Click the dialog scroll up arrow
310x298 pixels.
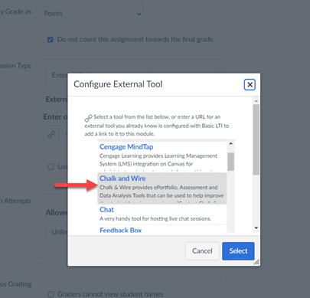click(256, 101)
